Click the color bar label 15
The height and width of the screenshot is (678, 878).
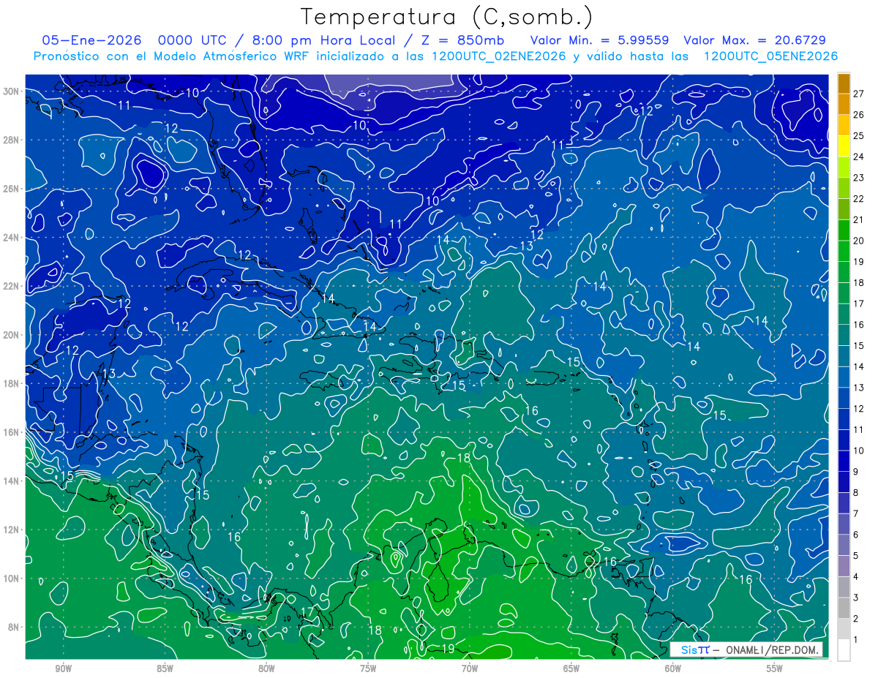click(858, 345)
